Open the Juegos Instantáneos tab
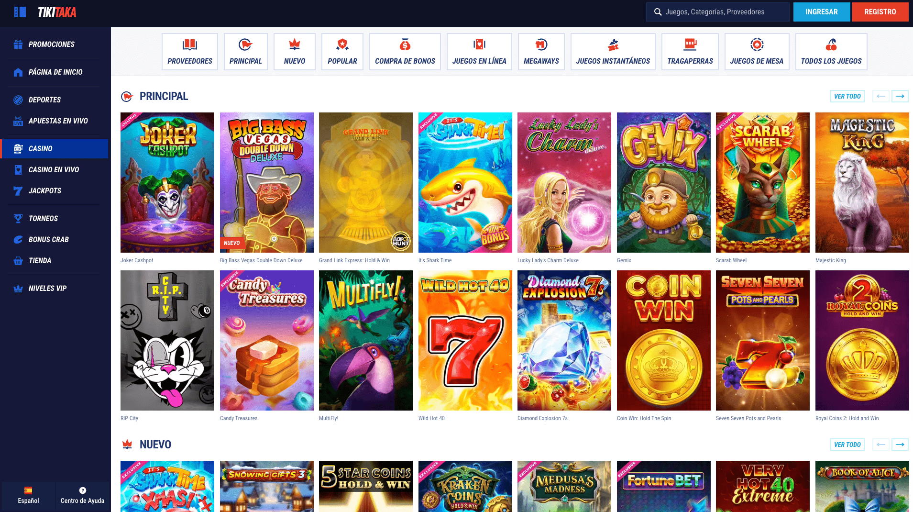 [x=613, y=52]
